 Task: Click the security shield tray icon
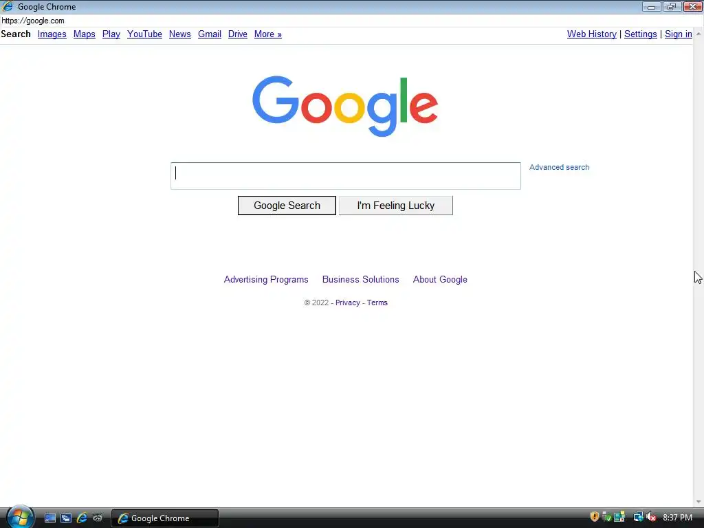pos(595,517)
